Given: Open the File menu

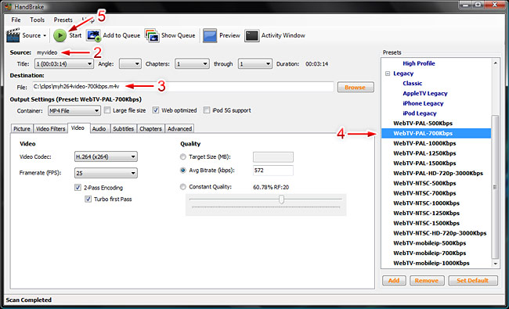Looking at the screenshot, I should (x=16, y=20).
